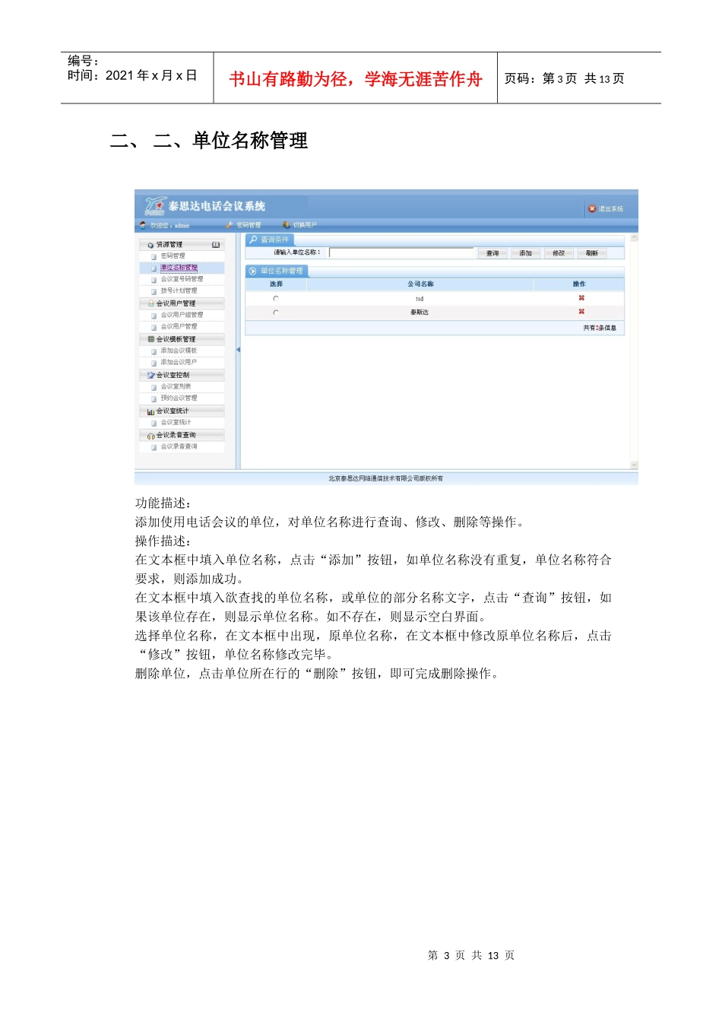Click page icon beside 会议用户组管理
Image resolution: width=722 pixels, height=1022 pixels.
(154, 316)
